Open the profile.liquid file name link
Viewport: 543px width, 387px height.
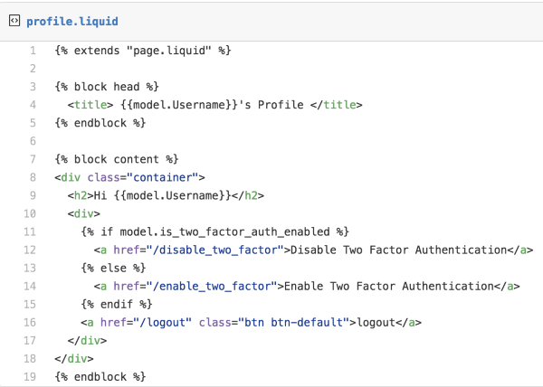[x=72, y=20]
